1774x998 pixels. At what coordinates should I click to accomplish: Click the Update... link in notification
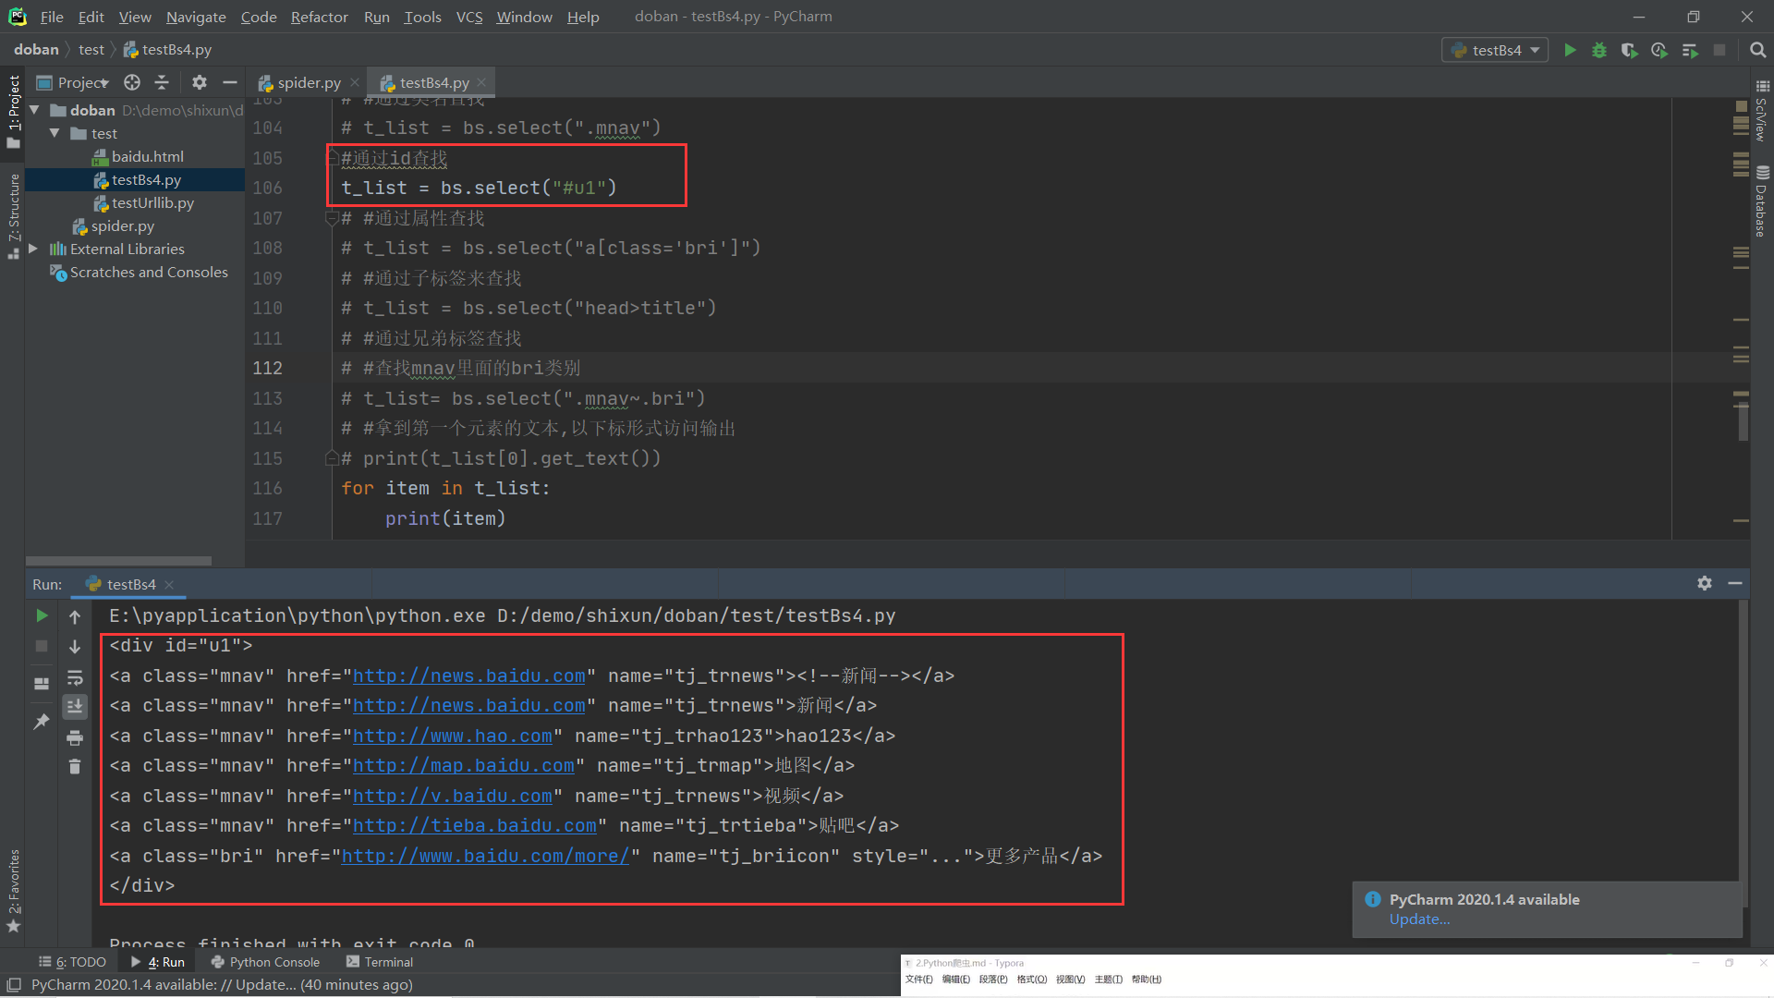[x=1419, y=919]
